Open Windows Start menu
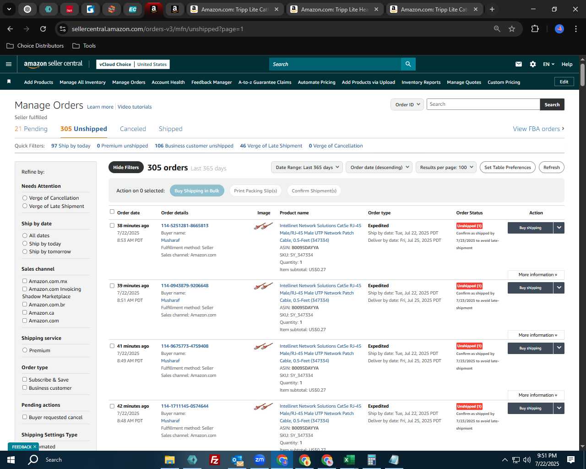The height and width of the screenshot is (469, 586). [11, 460]
